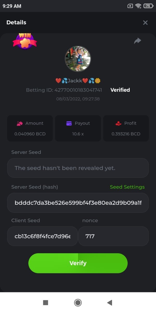Image resolution: width=156 pixels, height=313 pixels.
Task: Focus the Server Seed hash field
Action: [78, 203]
